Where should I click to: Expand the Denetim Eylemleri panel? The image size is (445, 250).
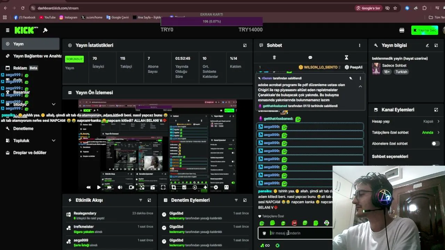pyautogui.click(x=245, y=200)
